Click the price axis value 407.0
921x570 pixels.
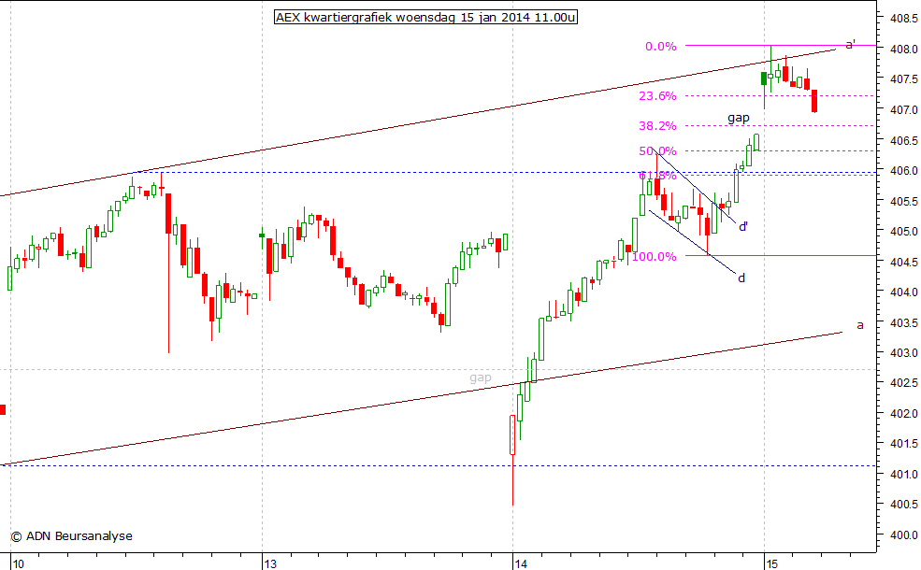click(903, 109)
